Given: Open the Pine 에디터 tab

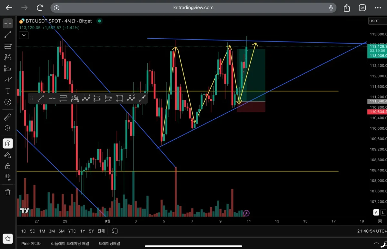Looking at the screenshot, I should (31, 244).
